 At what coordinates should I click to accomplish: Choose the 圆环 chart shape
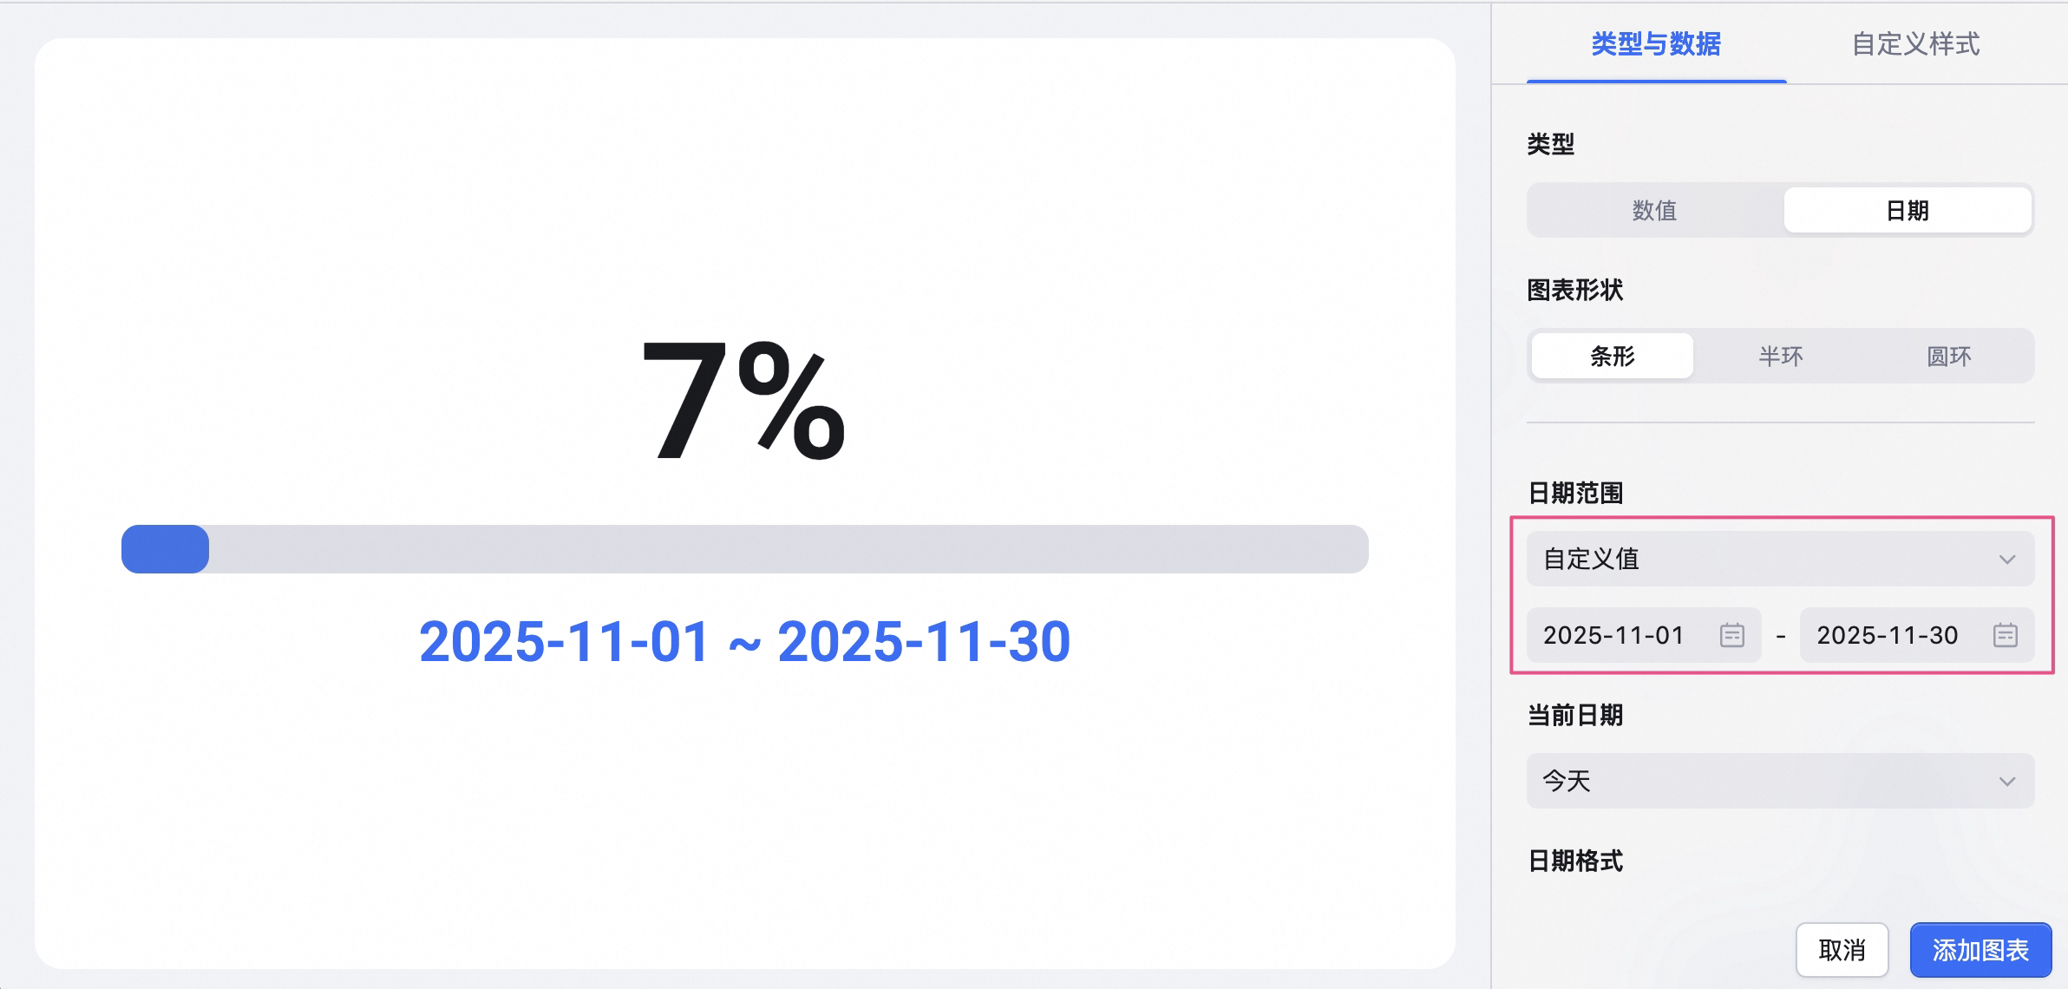pyautogui.click(x=1948, y=356)
